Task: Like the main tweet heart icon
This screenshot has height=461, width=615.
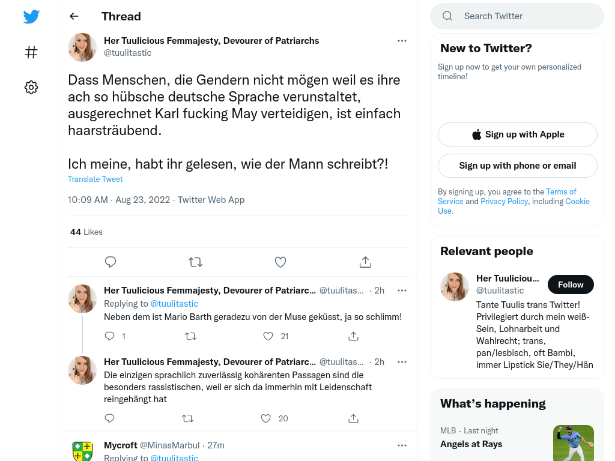Action: tap(280, 262)
